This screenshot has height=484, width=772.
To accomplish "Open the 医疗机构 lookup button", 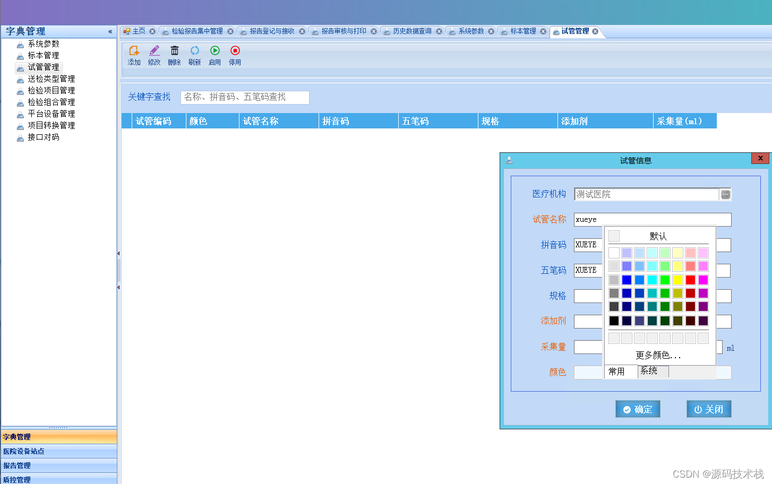I will click(725, 195).
